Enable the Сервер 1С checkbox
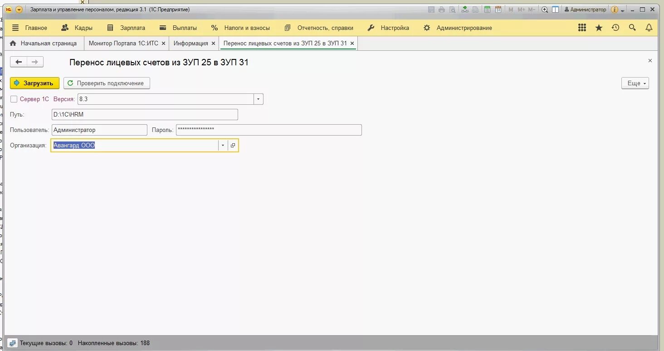Viewport: 664px width, 351px height. pyautogui.click(x=14, y=99)
